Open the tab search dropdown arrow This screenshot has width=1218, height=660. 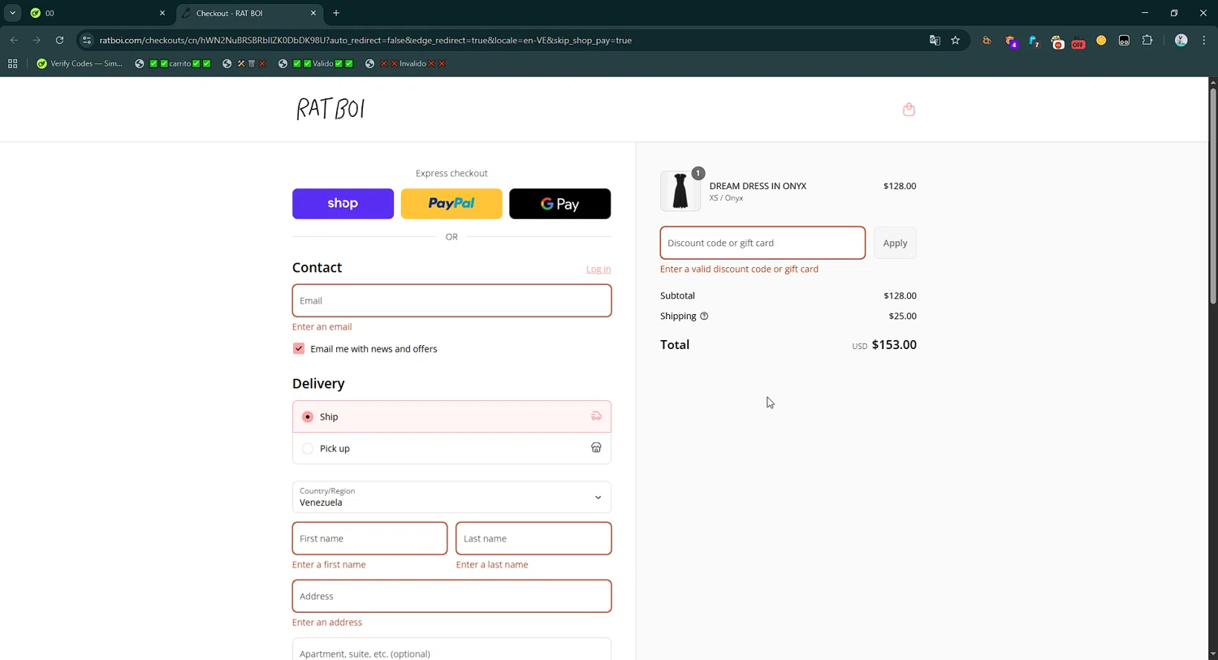pos(12,13)
